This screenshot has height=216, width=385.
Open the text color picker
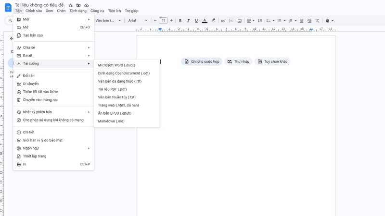coord(205,21)
